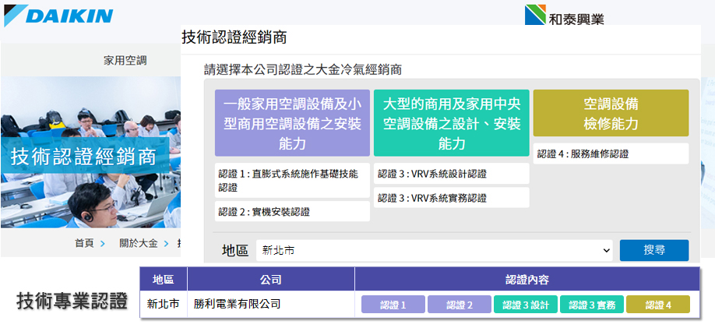Choose 認證 1: 直膨式系統施作基礎技能認證

pyautogui.click(x=292, y=181)
